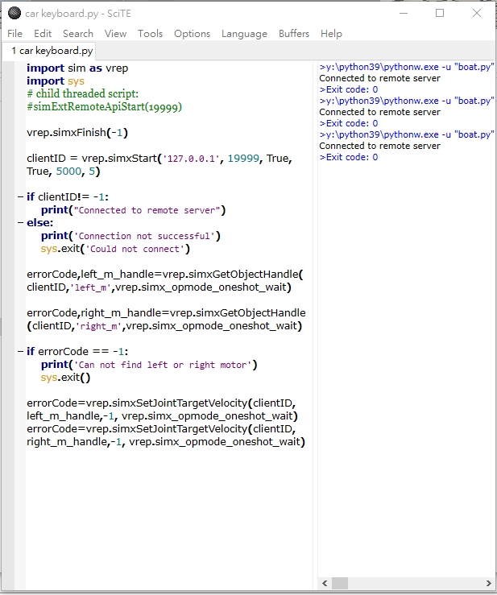Open the Options menu
Screen dimensions: 497x595
tap(193, 34)
